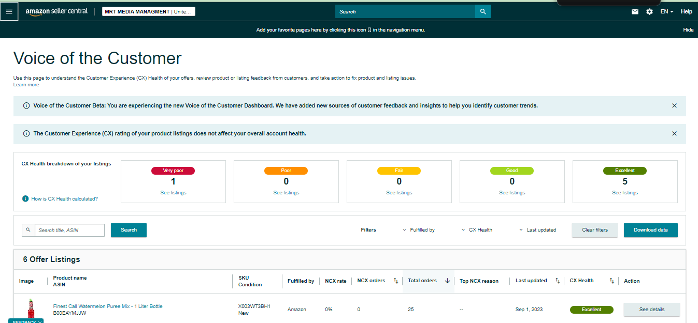Viewport: 698px width, 323px height.
Task: Click the Fulfilled by column header
Action: tap(301, 281)
